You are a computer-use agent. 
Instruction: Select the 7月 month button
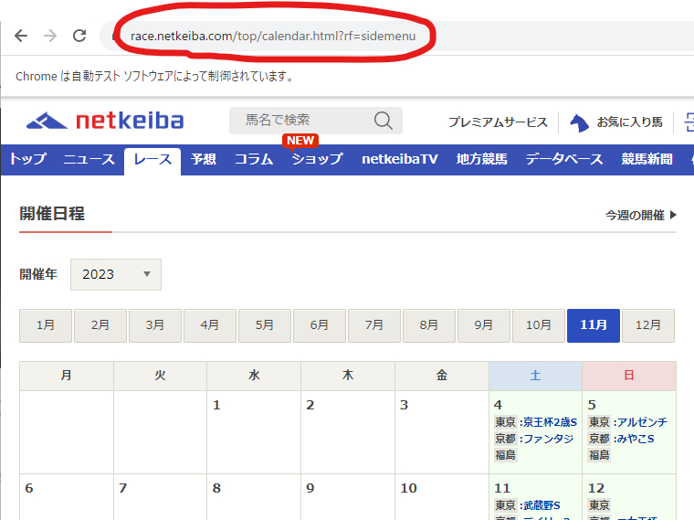pos(374,325)
